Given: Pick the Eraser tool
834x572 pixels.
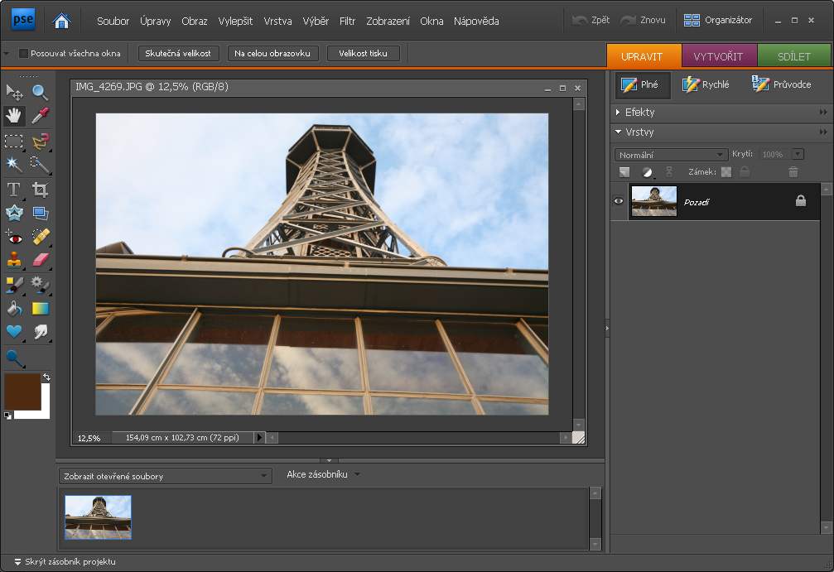Looking at the screenshot, I should click(40, 261).
